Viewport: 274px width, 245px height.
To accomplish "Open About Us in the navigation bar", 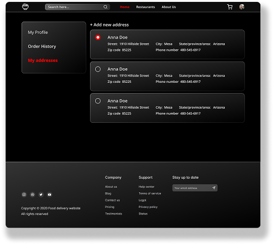I will coord(169,7).
